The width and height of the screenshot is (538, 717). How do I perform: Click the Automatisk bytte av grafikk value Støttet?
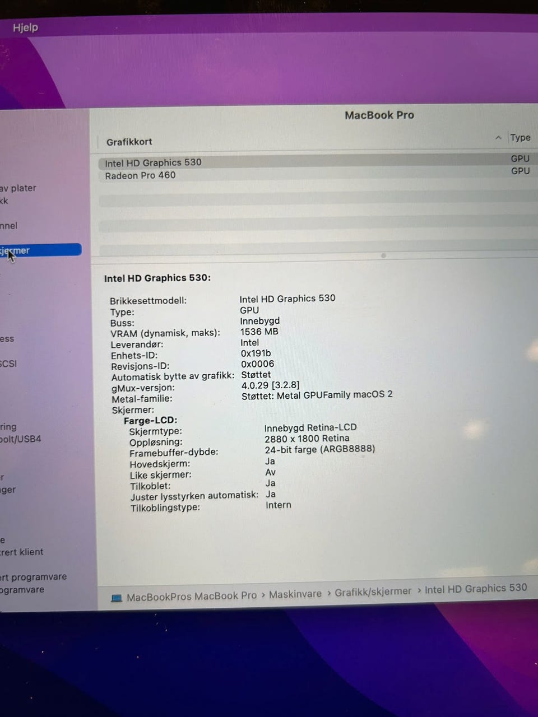[x=256, y=375]
